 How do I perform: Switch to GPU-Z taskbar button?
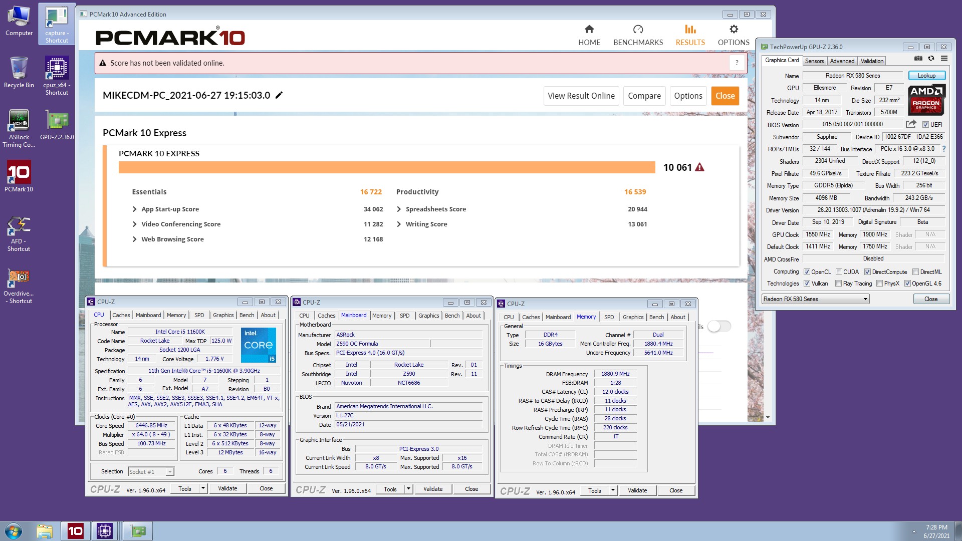coord(138,531)
